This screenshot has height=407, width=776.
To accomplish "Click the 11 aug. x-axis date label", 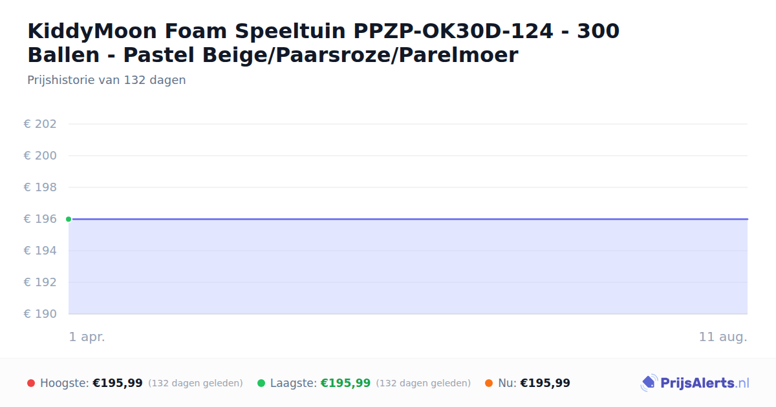I will 723,337.
